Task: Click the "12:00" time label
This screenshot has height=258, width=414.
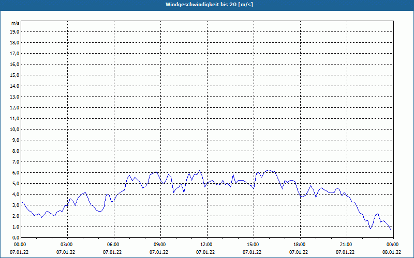Action: coord(206,245)
